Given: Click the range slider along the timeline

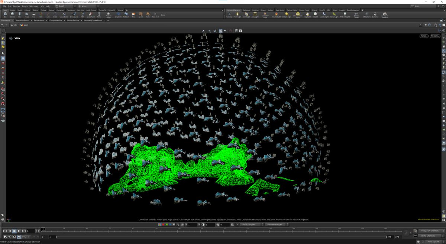Looking at the screenshot, I should coord(221,237).
